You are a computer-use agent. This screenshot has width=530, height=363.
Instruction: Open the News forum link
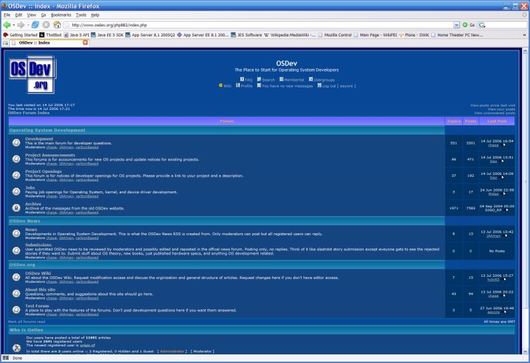pyautogui.click(x=31, y=229)
